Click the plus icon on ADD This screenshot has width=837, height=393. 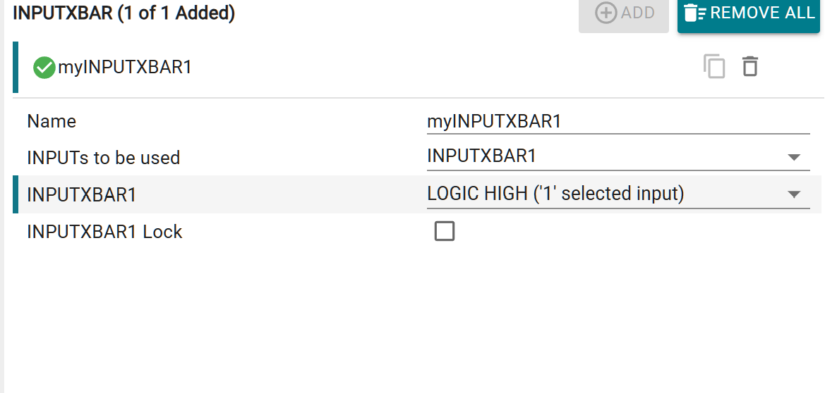tap(606, 13)
